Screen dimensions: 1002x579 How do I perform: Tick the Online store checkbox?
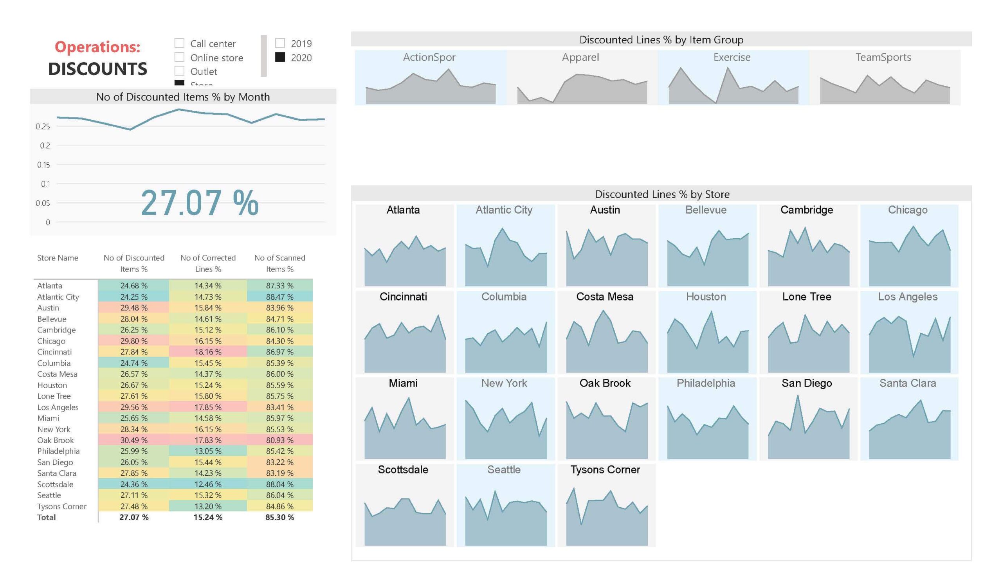coord(179,57)
